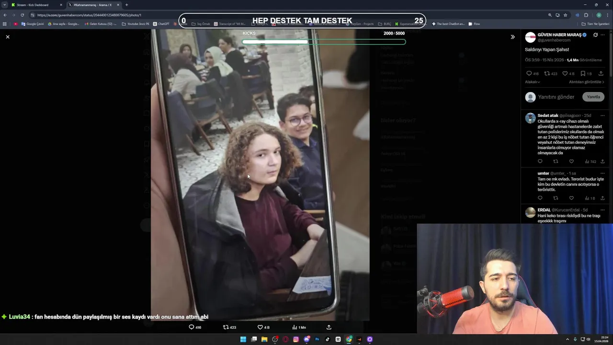The width and height of the screenshot is (613, 345).
Task: Bookmark icon in sidebar tweet stats
Action: coord(583,73)
